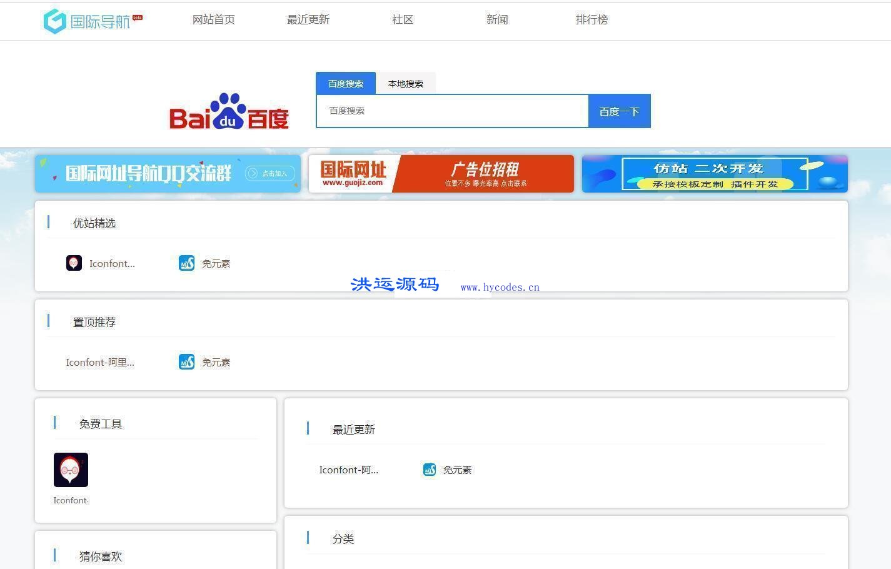The width and height of the screenshot is (891, 569).
Task: Open 社区 navigation item
Action: 403,19
